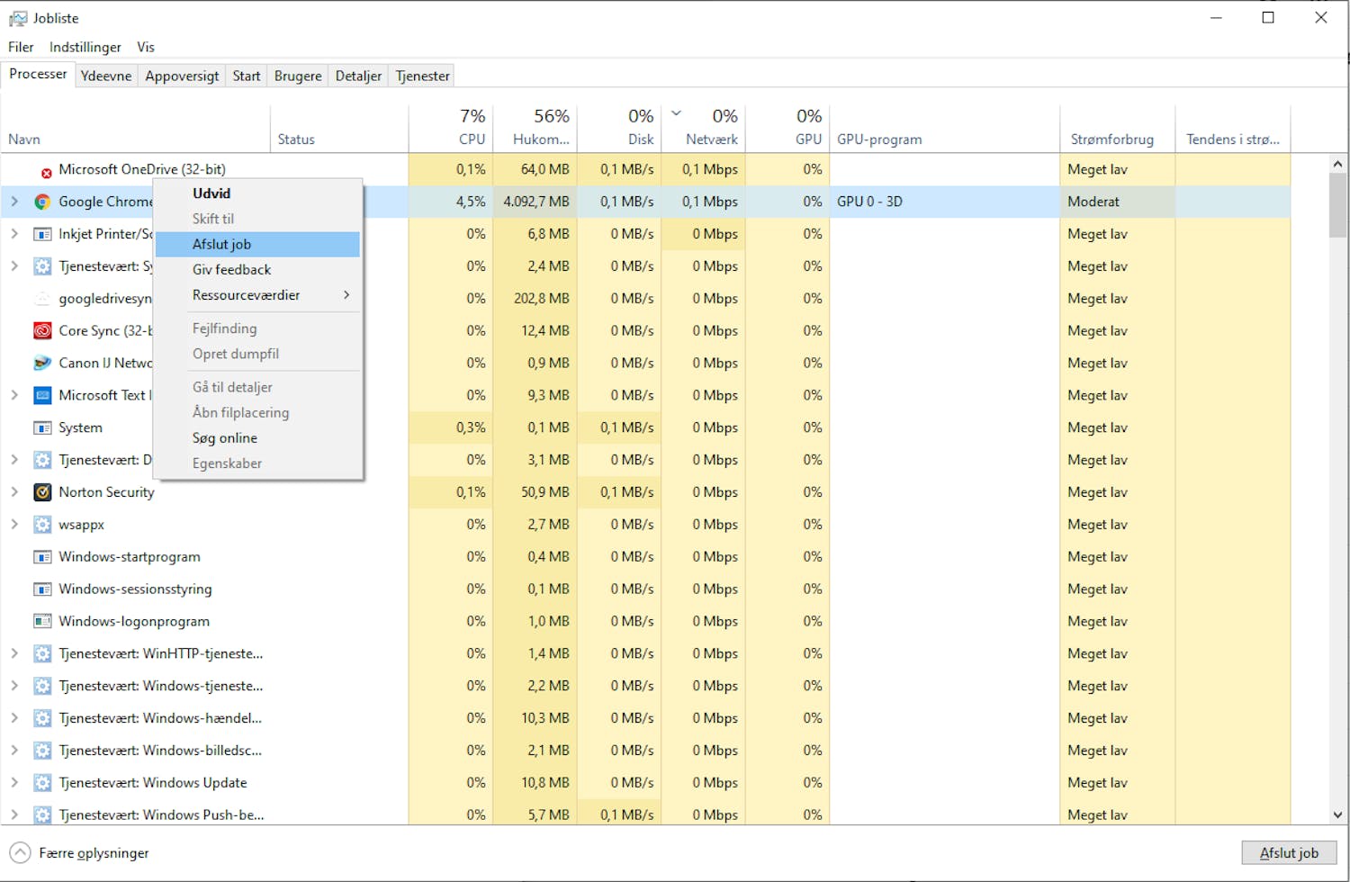
Task: Click the Afslut job button
Action: click(x=1289, y=852)
